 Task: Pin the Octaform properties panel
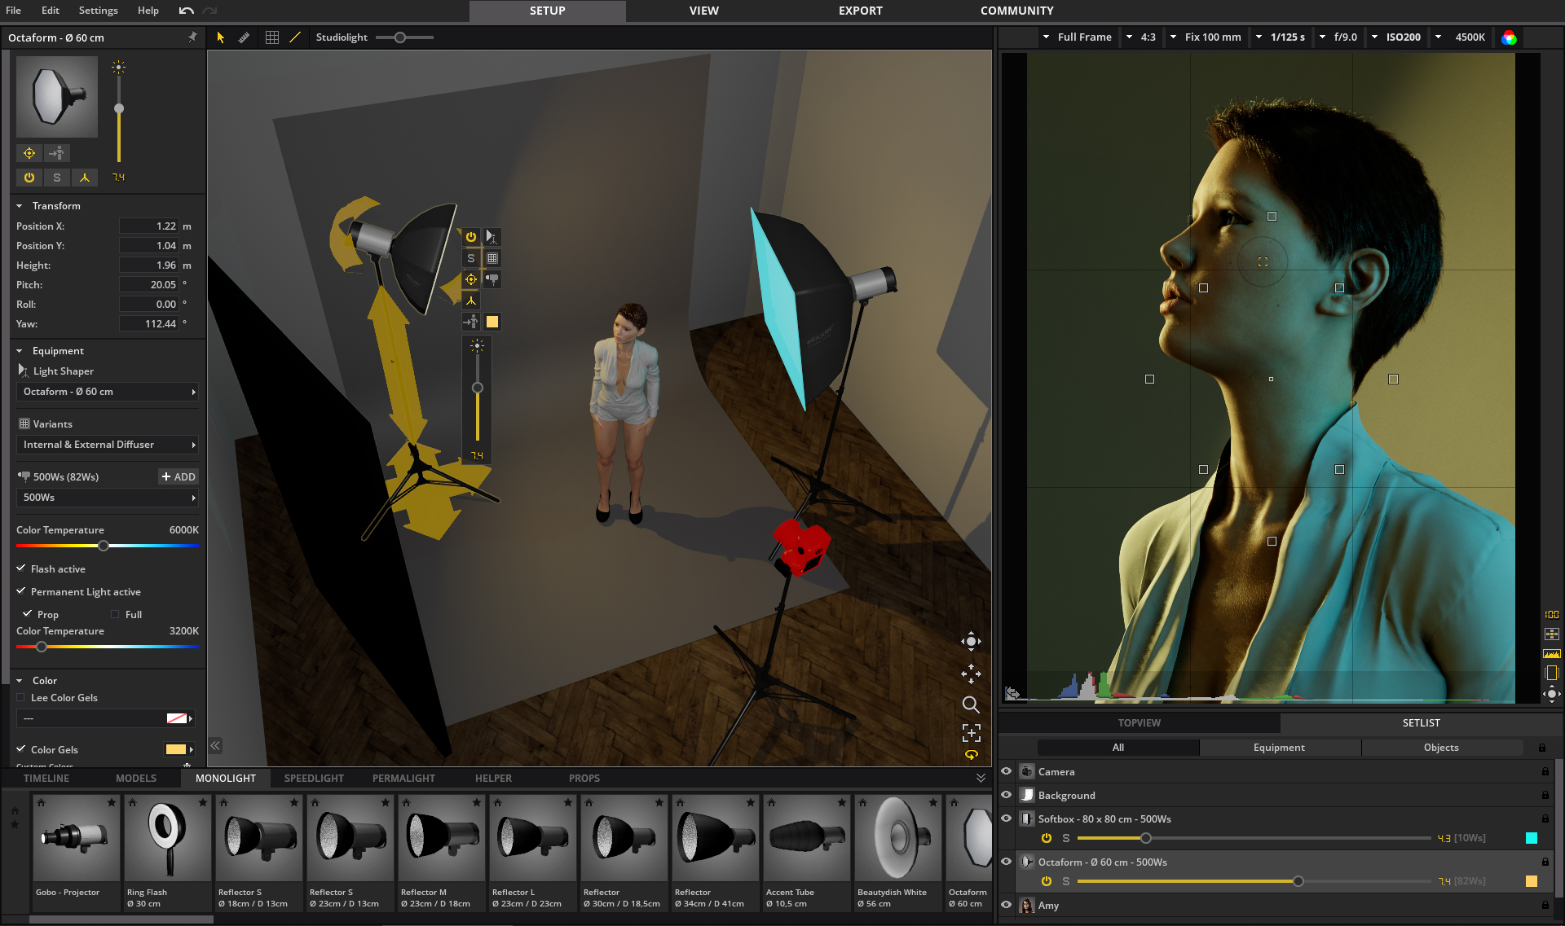point(192,37)
